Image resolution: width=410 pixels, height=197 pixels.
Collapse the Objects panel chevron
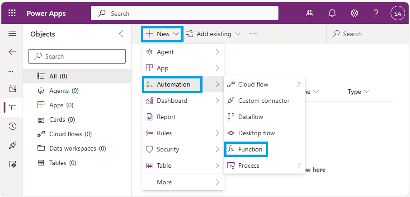[x=121, y=34]
